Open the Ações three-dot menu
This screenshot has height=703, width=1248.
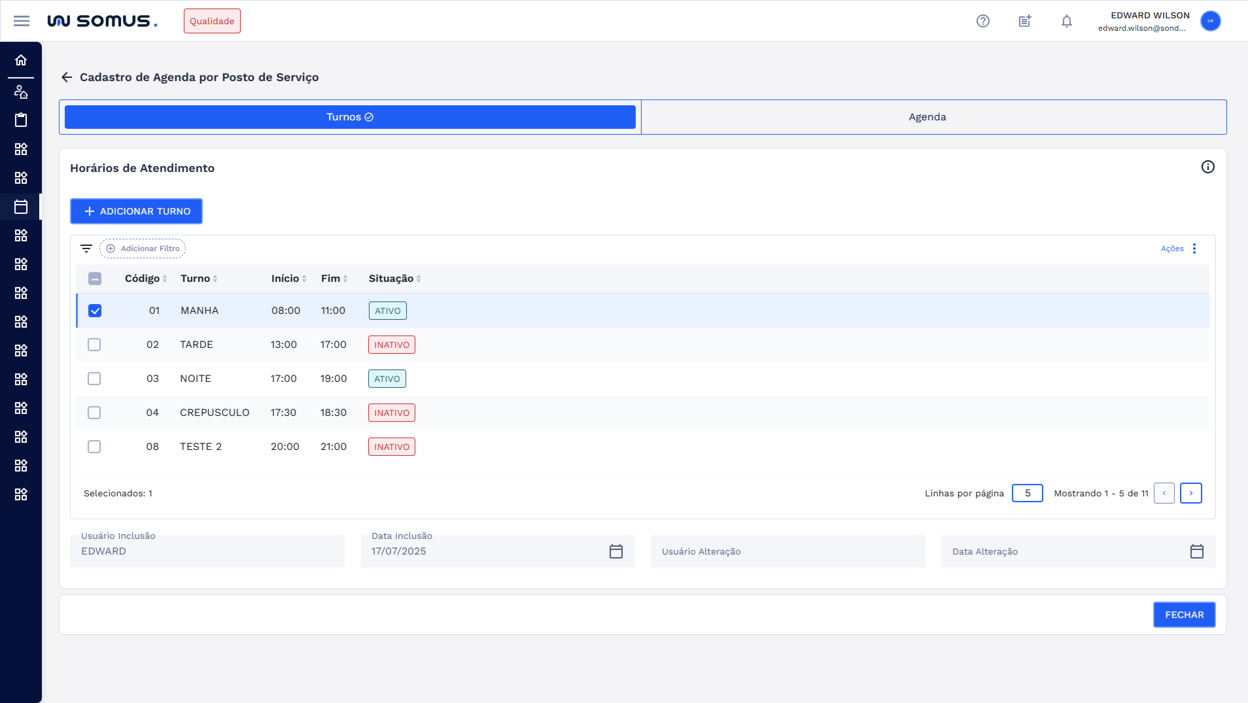coord(1194,249)
